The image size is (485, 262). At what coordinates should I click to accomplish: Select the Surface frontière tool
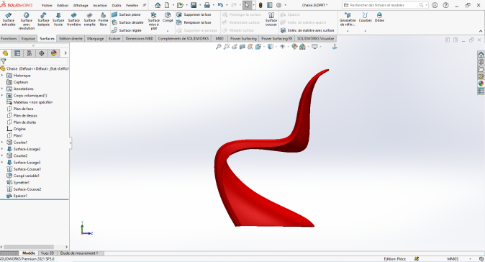(x=73, y=19)
